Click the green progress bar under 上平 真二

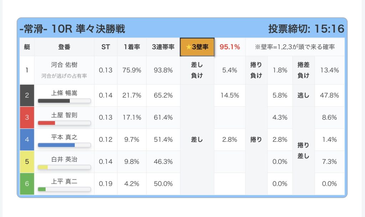[x=64, y=189]
